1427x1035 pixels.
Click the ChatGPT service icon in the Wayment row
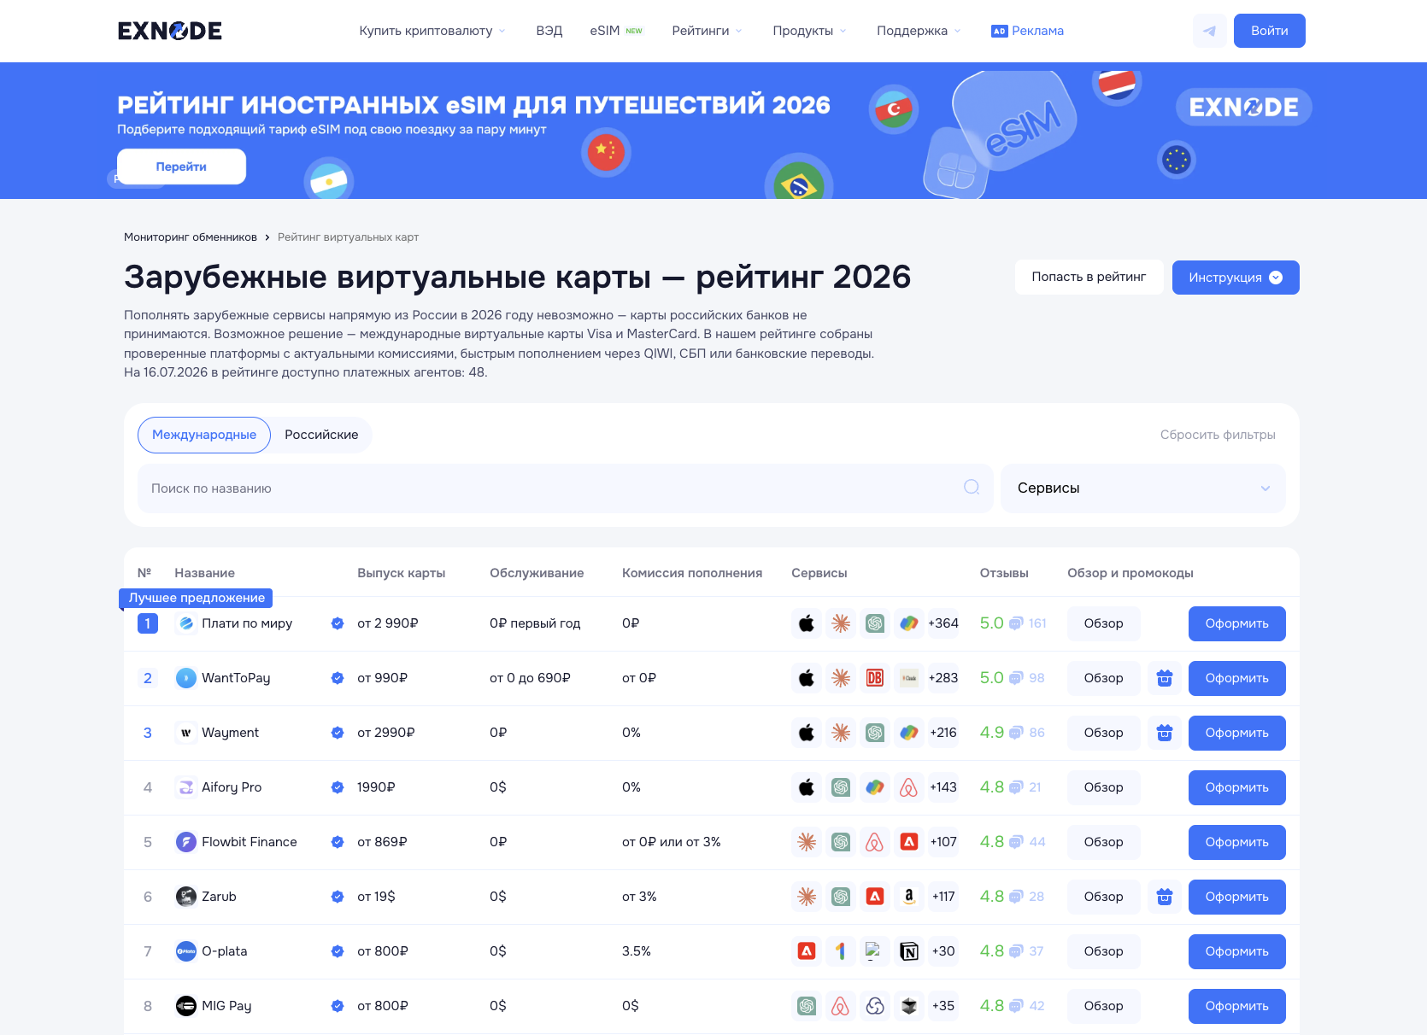875,733
